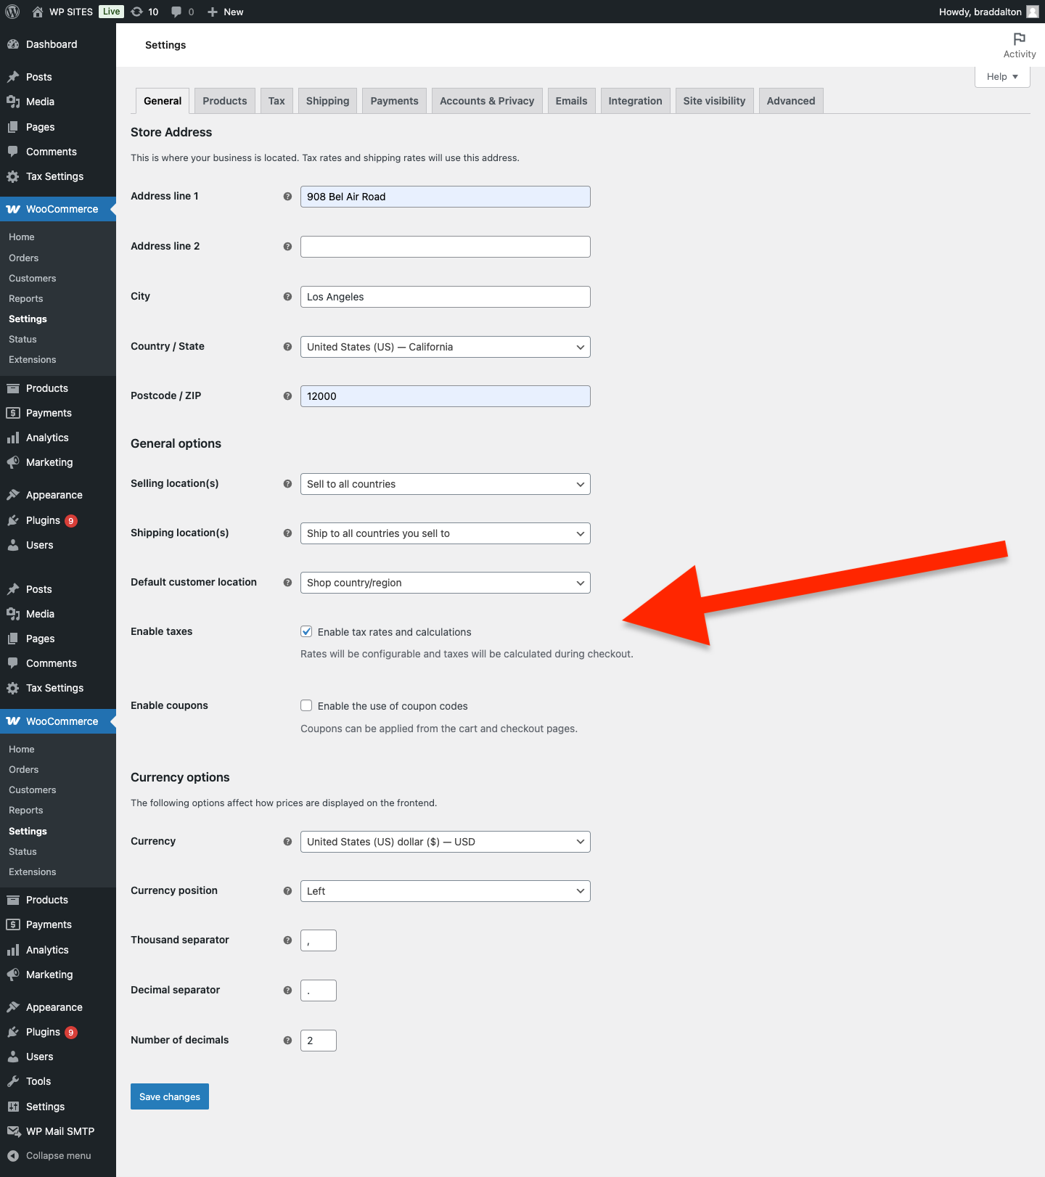Open the Country / State dropdown
This screenshot has width=1045, height=1177.
445,347
